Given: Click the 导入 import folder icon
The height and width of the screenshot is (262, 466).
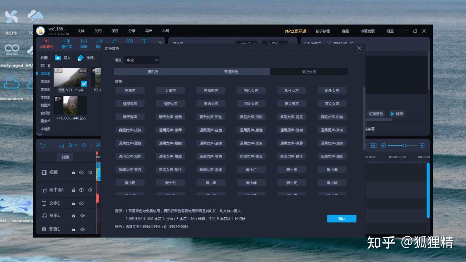Looking at the screenshot, I should pyautogui.click(x=58, y=58).
